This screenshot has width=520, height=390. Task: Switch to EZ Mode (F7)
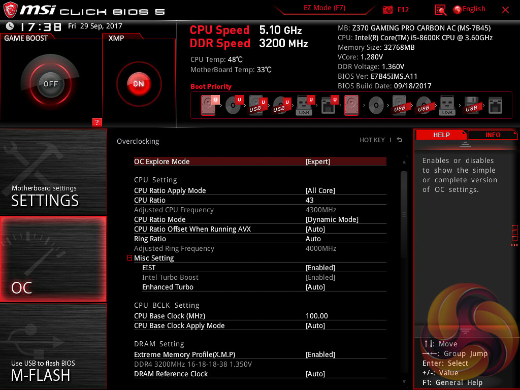coord(324,8)
